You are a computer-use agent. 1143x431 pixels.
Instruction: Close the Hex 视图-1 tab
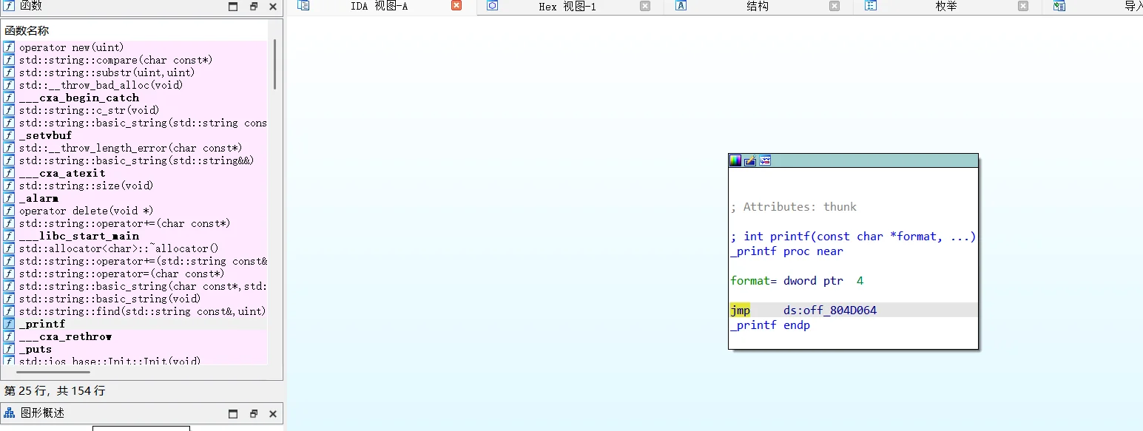pos(645,6)
